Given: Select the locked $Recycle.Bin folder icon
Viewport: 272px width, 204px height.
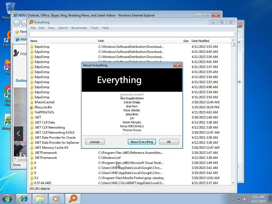Looking at the screenshot, I should point(32,107).
